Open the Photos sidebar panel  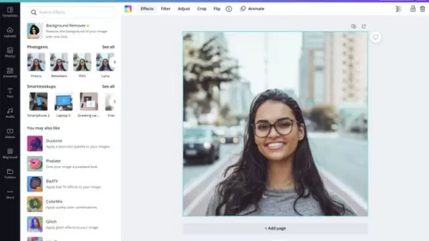pos(10,52)
